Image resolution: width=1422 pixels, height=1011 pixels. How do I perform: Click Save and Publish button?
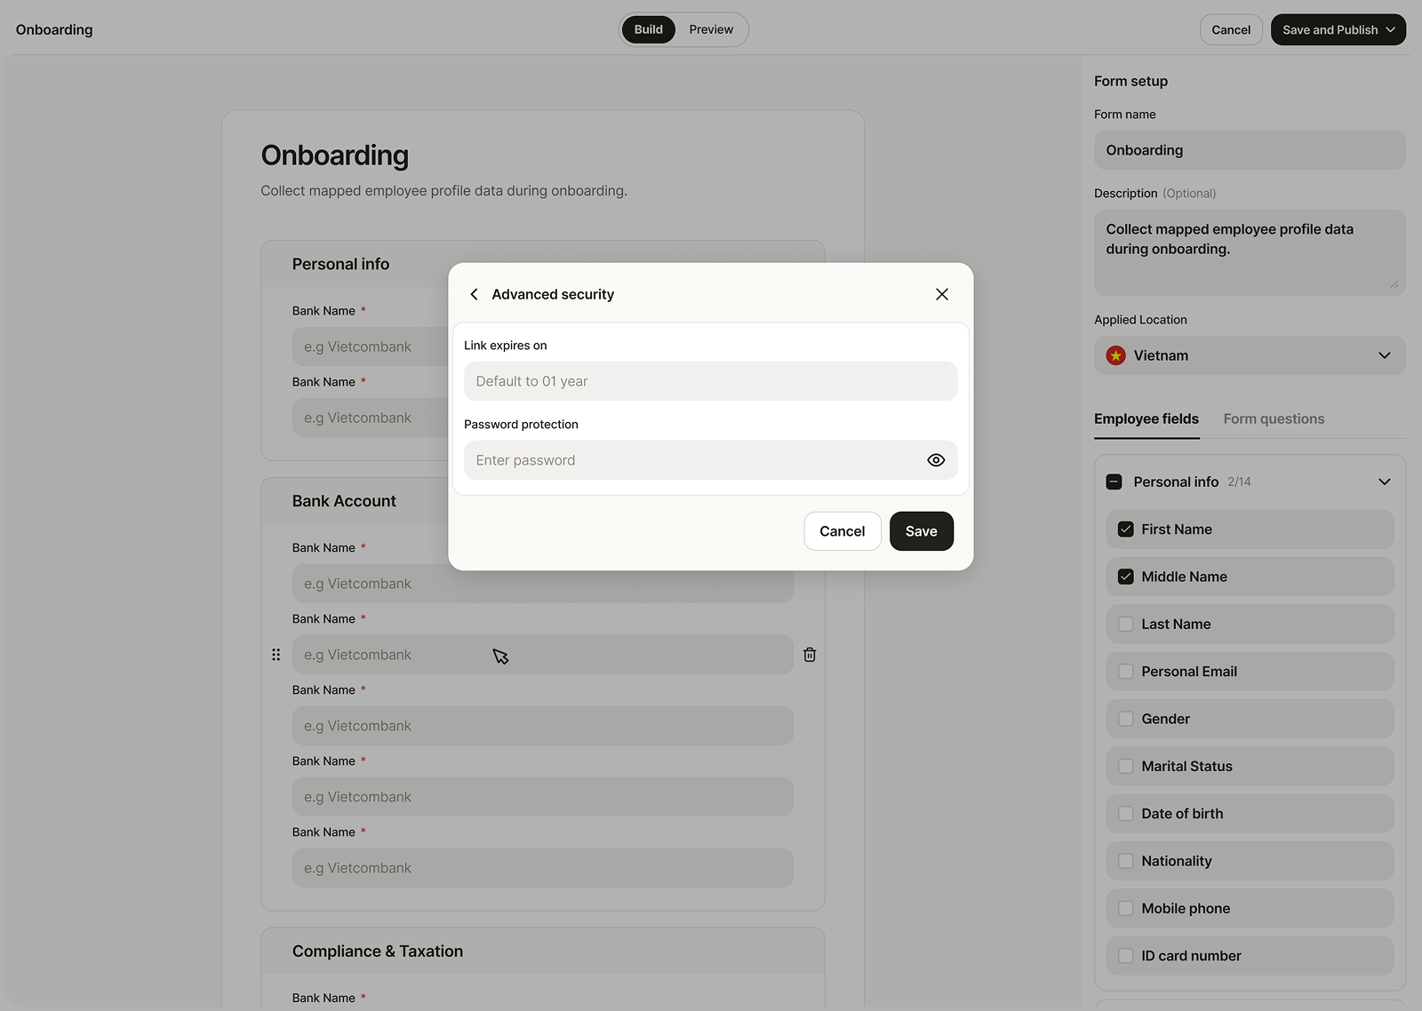click(x=1338, y=29)
